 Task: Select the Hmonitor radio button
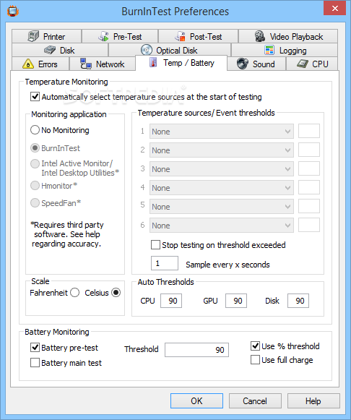(x=35, y=185)
